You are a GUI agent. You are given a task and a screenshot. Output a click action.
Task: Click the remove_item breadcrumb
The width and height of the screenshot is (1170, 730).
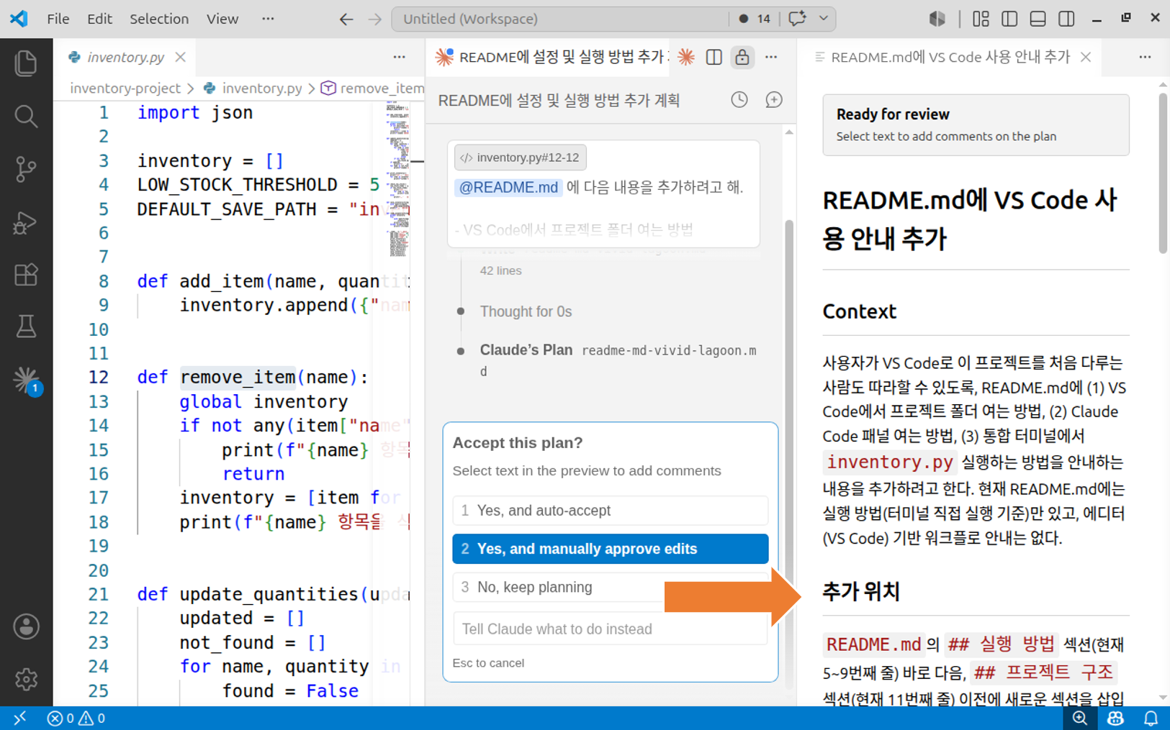373,88
